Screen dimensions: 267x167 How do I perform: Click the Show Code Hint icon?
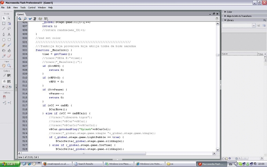click(x=40, y=19)
